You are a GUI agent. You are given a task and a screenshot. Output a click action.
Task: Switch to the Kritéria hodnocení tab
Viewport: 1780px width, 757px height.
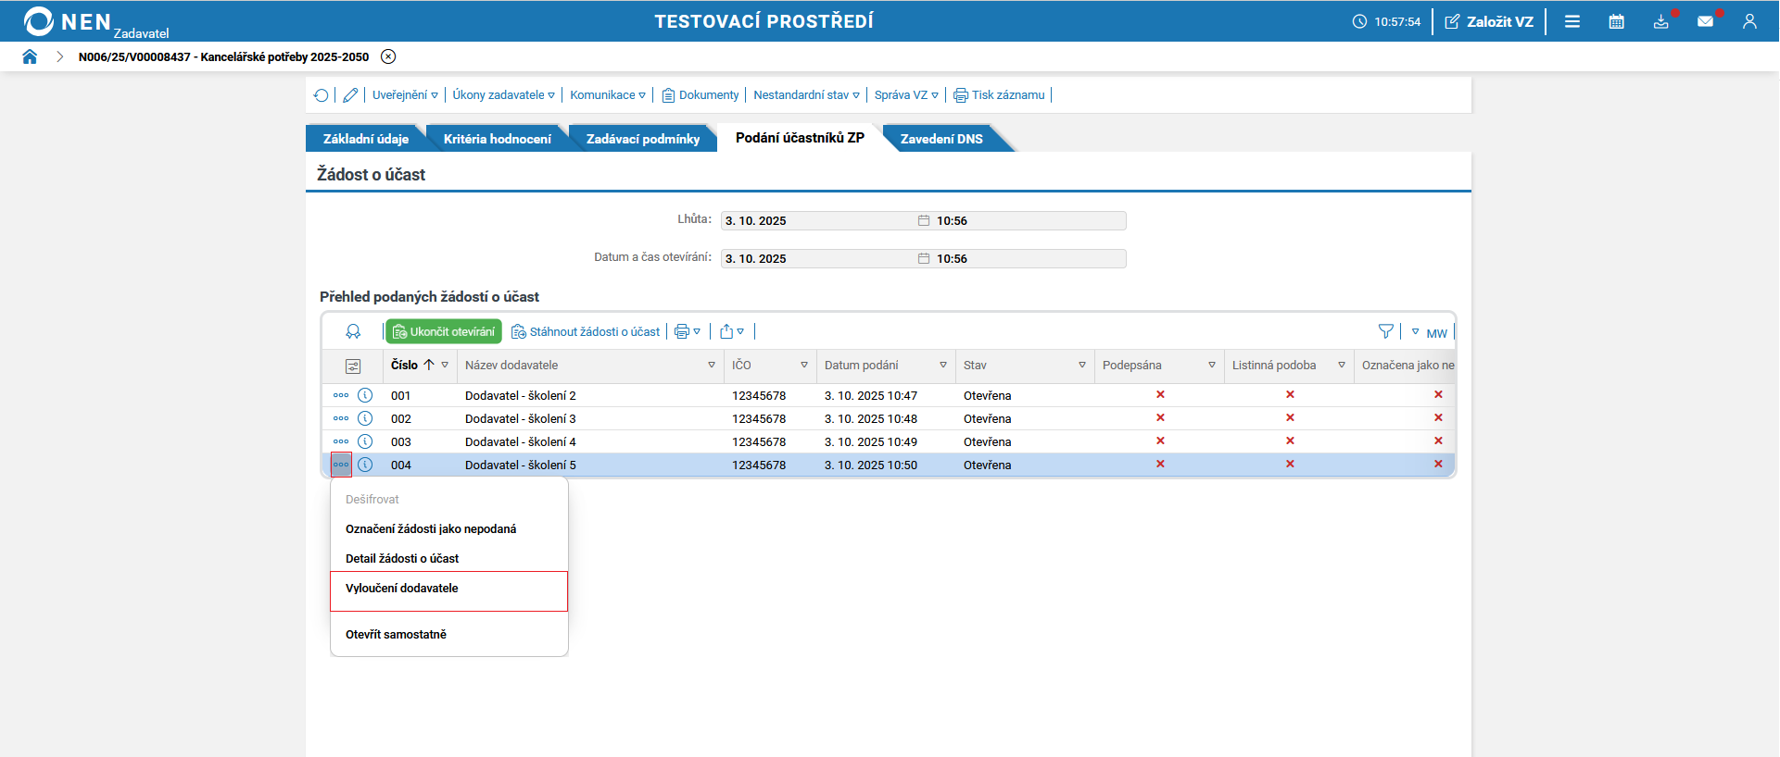coord(497,139)
